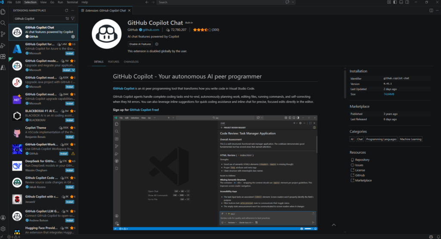Switch to the FEATURES tab

(x=114, y=62)
